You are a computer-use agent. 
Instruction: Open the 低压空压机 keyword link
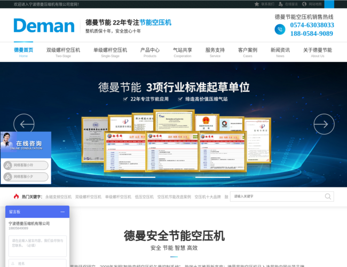click(144, 197)
